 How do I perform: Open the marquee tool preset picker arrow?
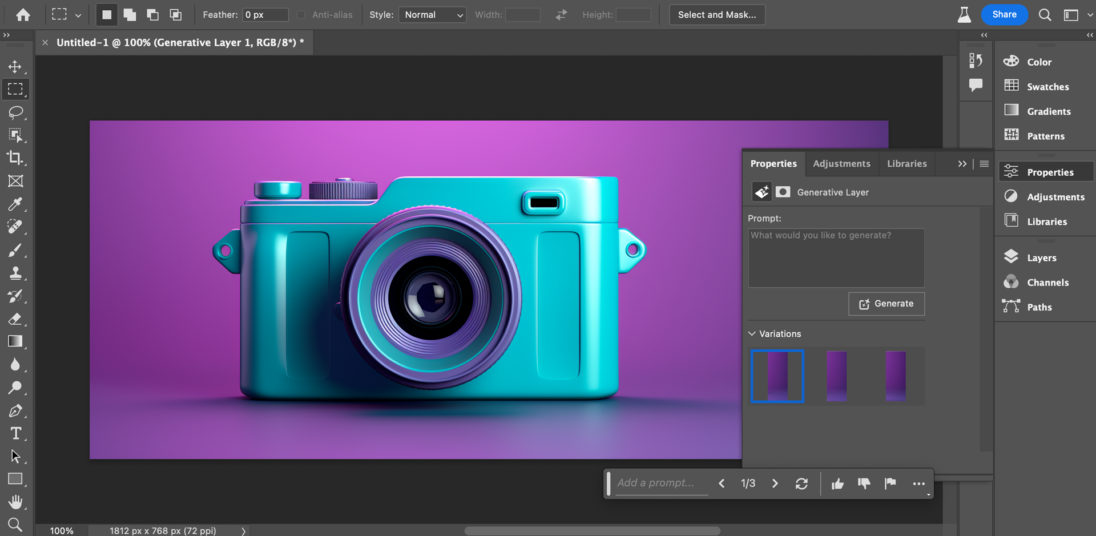(x=78, y=15)
